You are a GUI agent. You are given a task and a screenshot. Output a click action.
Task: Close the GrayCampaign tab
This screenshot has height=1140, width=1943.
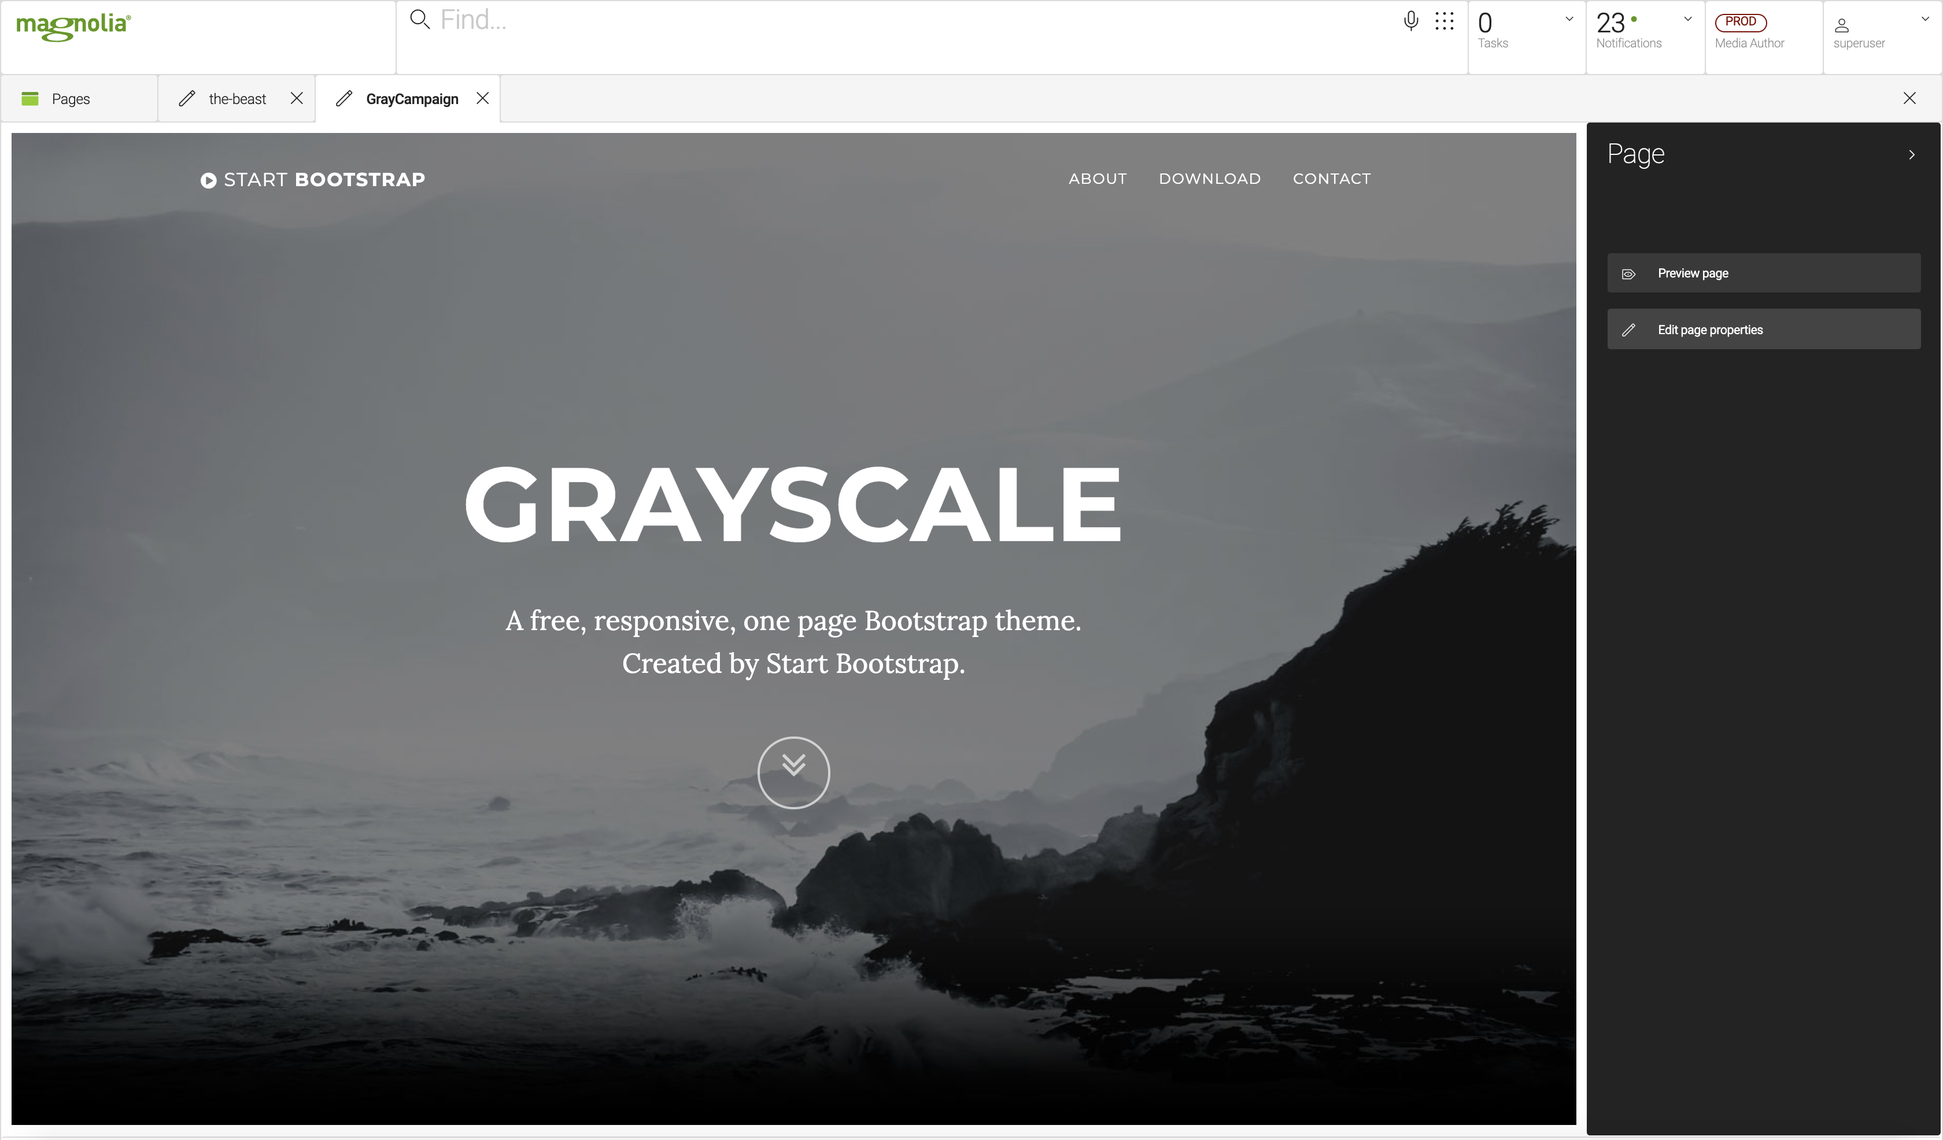(483, 99)
